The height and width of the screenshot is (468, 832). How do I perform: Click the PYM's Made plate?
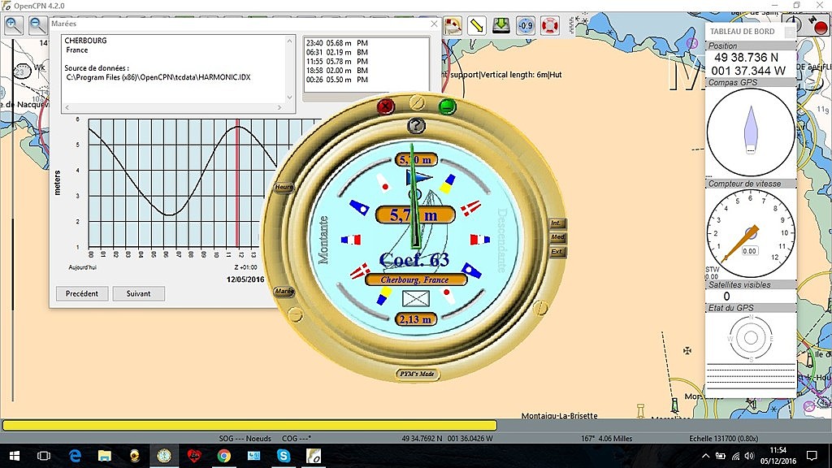pos(417,374)
